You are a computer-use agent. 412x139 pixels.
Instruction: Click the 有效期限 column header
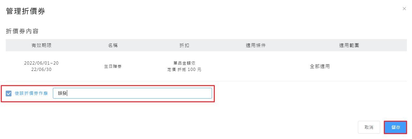click(x=41, y=45)
